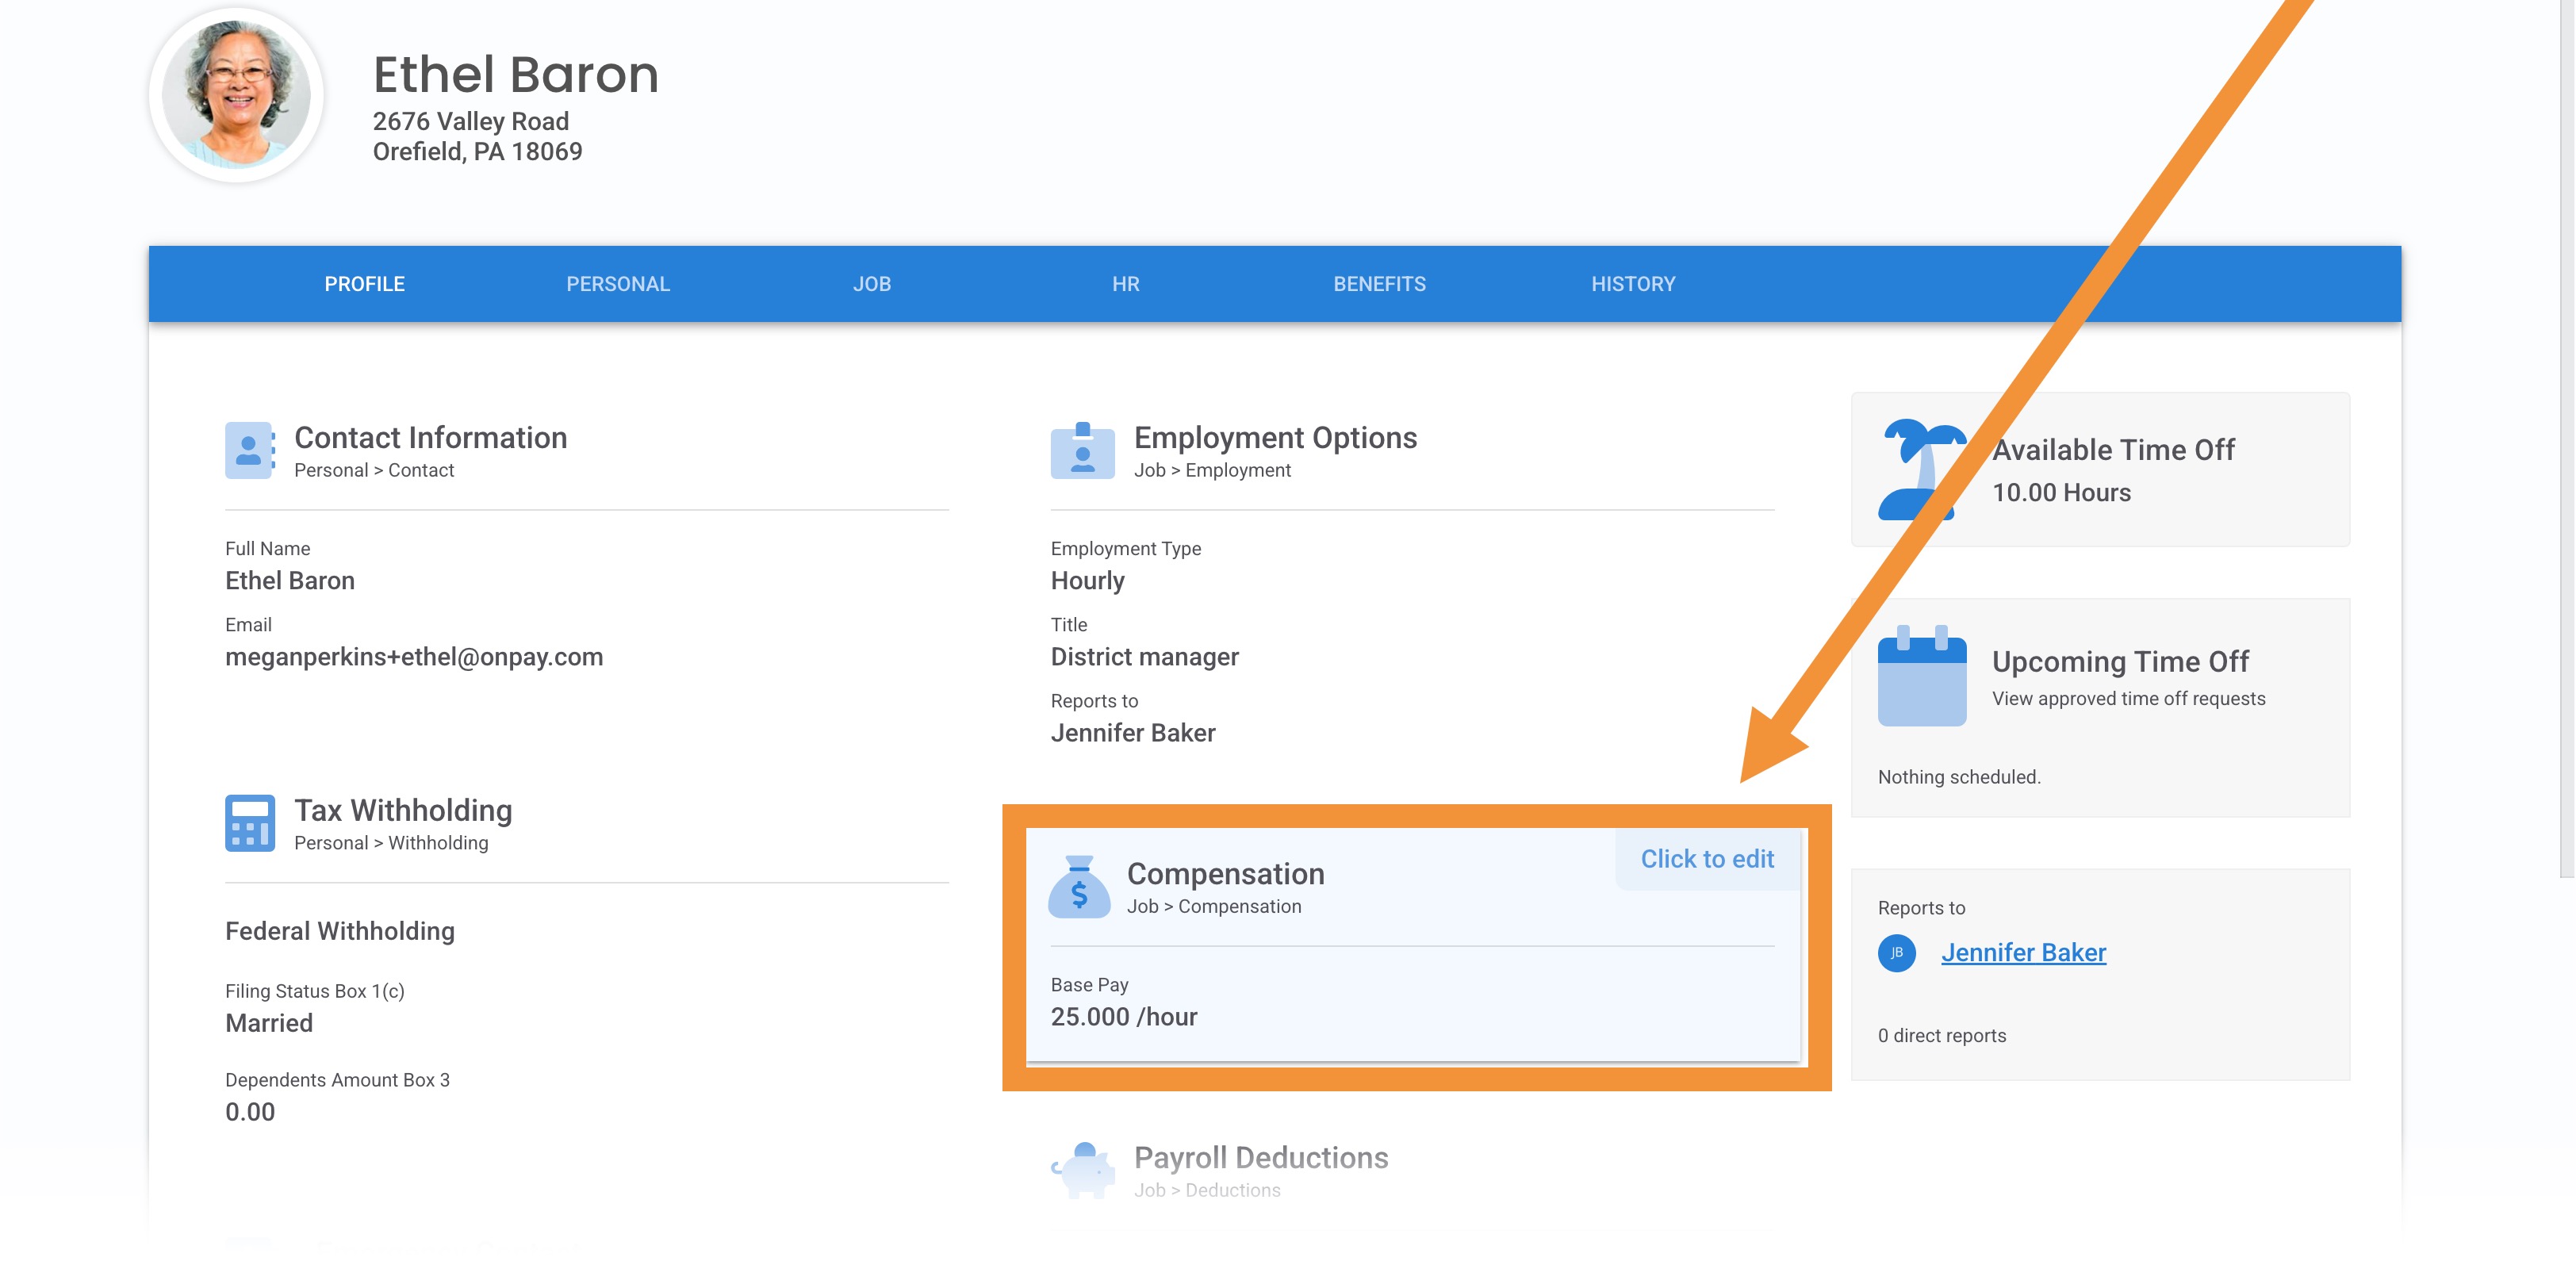Viewport: 2576px width, 1261px height.
Task: Click the Contact Information address book icon
Action: [x=250, y=450]
